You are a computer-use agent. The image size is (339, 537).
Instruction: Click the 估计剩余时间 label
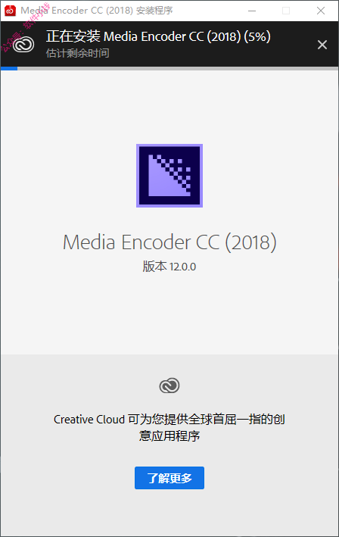pos(78,53)
